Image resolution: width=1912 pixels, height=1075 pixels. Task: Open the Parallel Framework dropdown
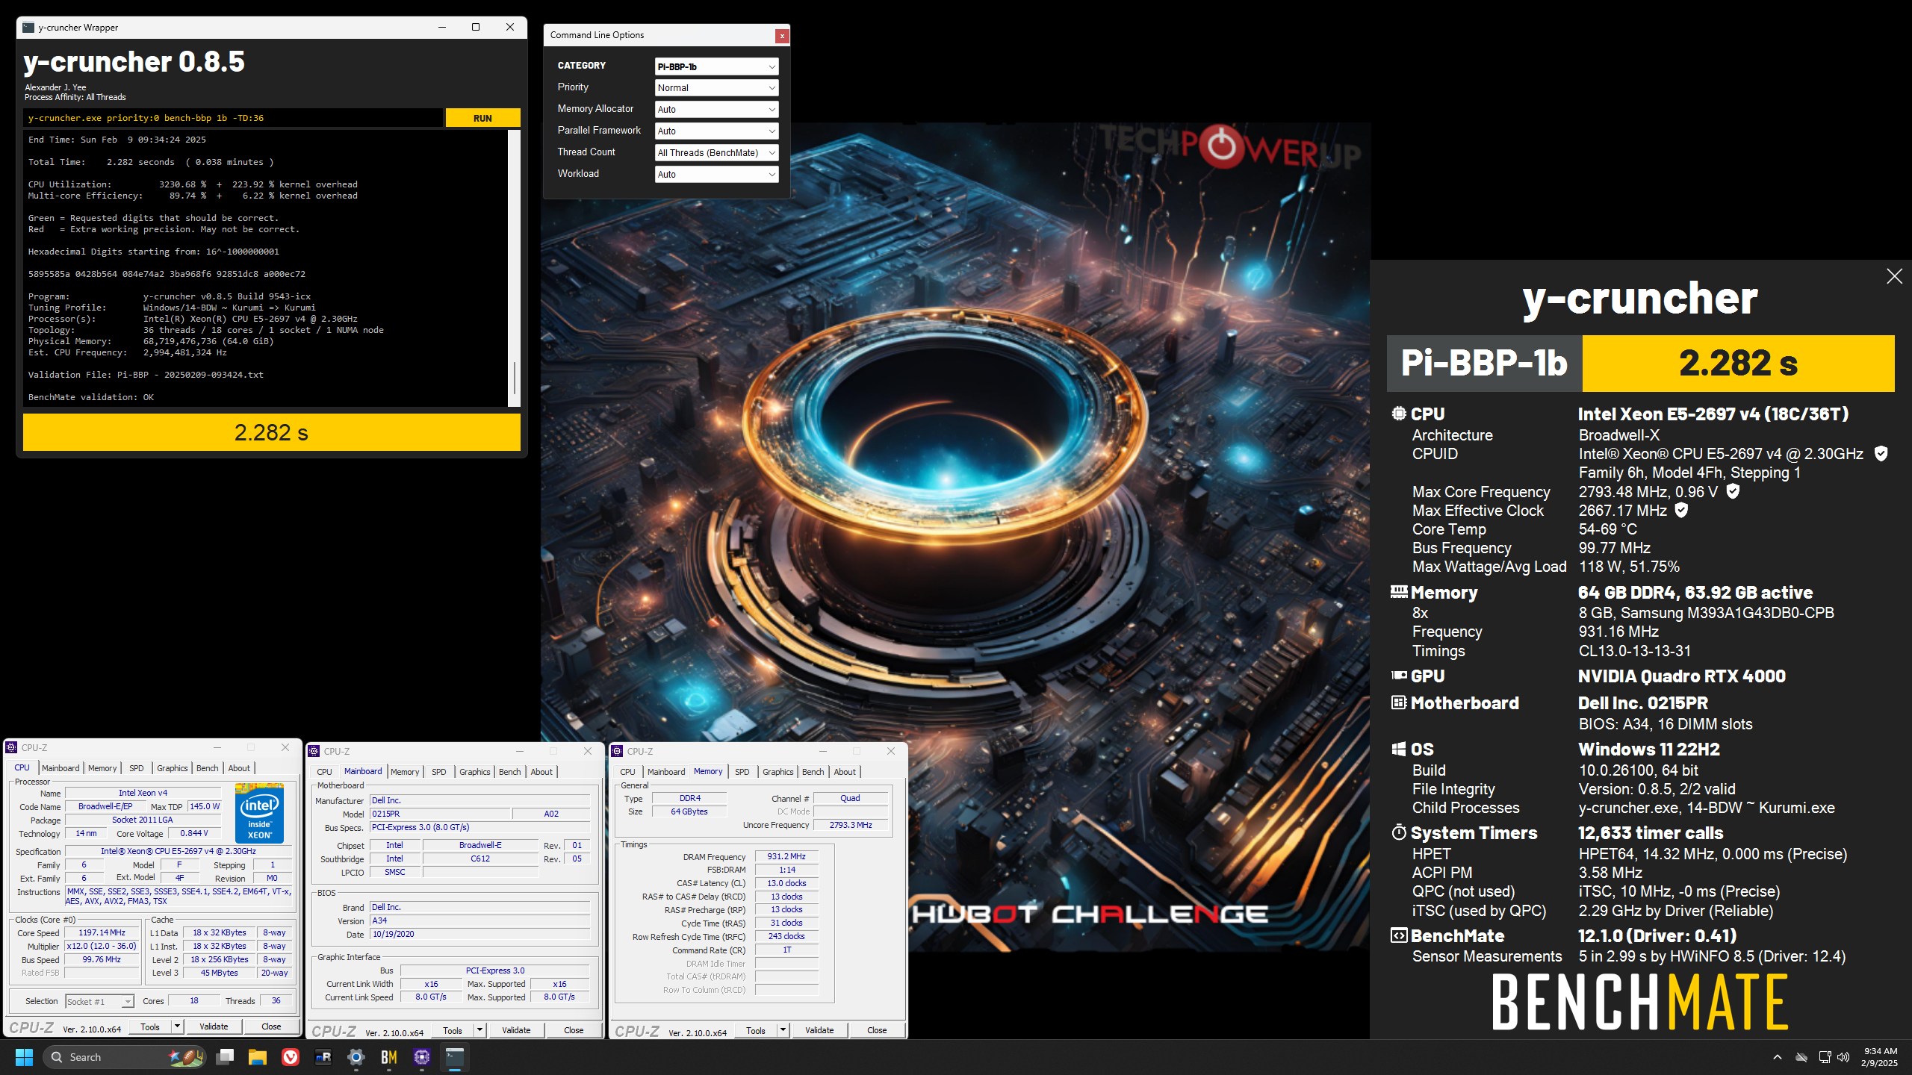coord(716,131)
